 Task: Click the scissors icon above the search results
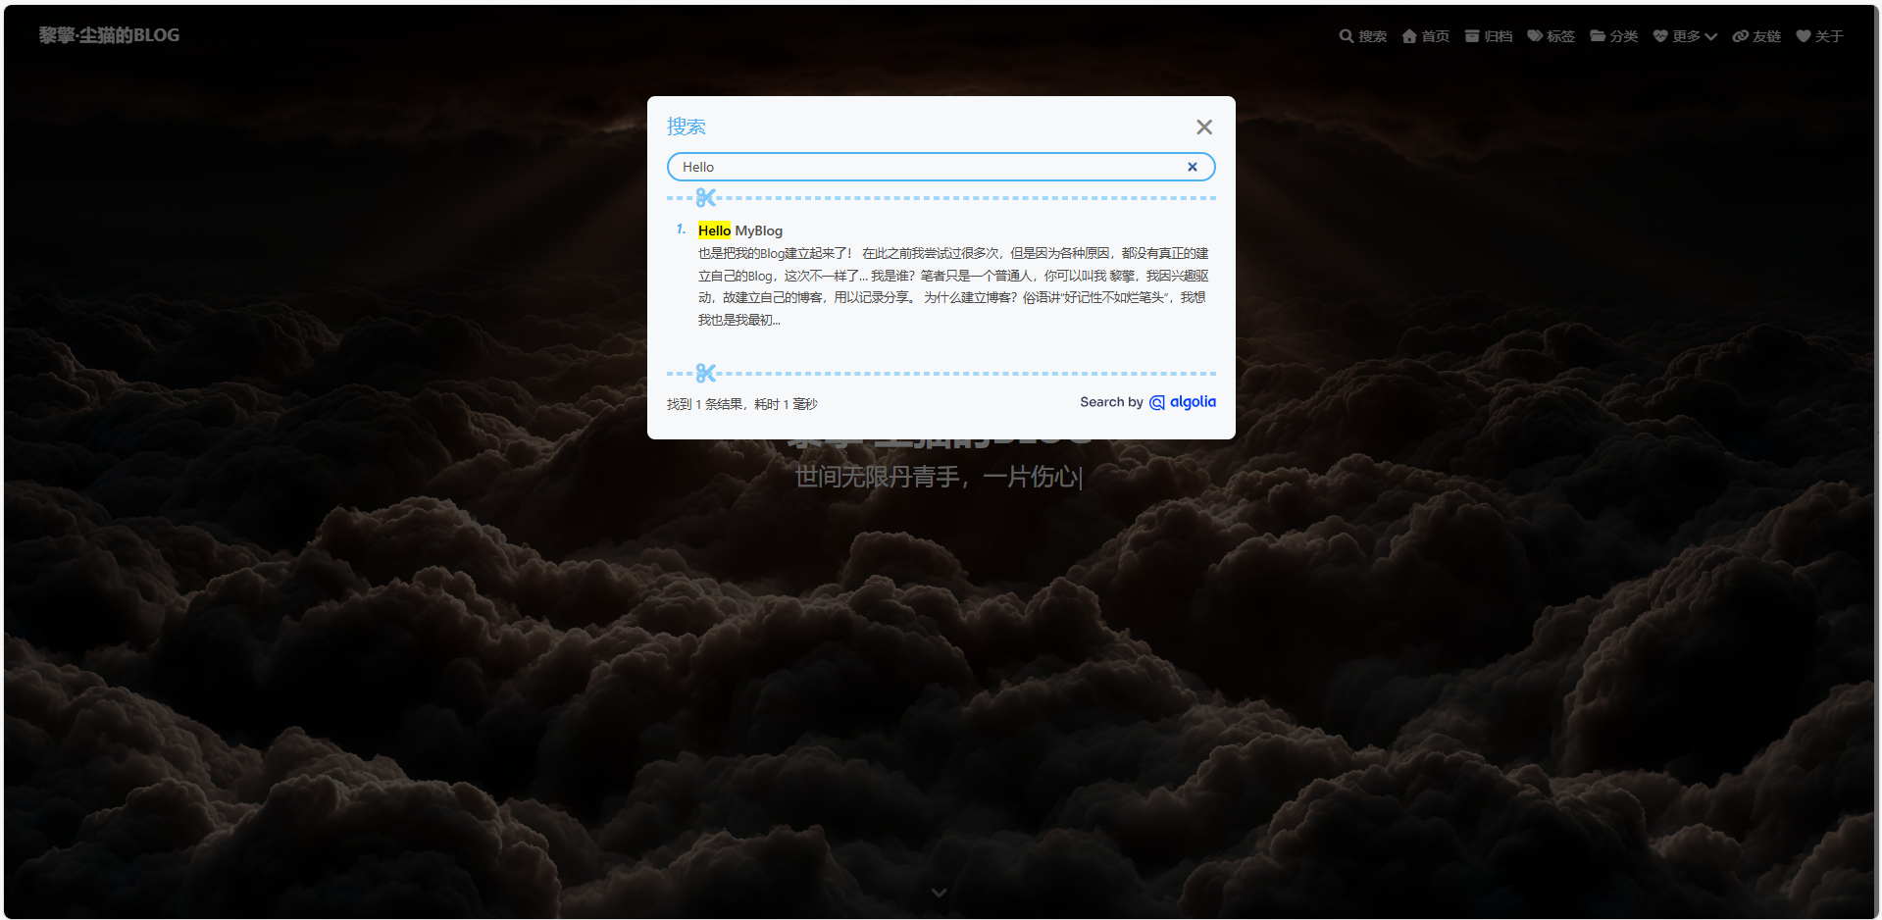(706, 198)
